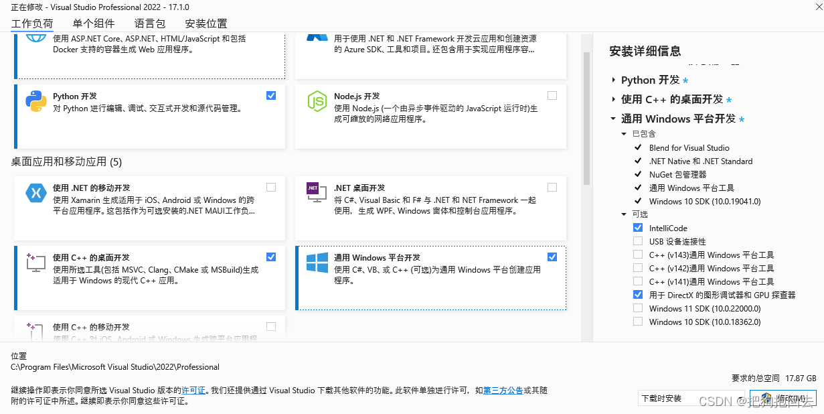Image resolution: width=824 pixels, height=414 pixels.
Task: Select the .NET Native 和 .NET Standard item
Action: click(701, 161)
